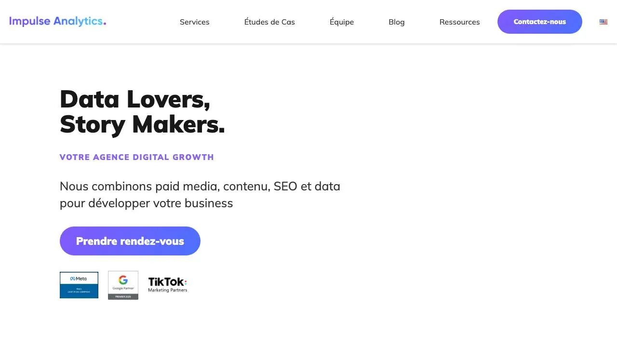Expand the Ressources navigation item
This screenshot has width=617, height=347.
pos(460,22)
